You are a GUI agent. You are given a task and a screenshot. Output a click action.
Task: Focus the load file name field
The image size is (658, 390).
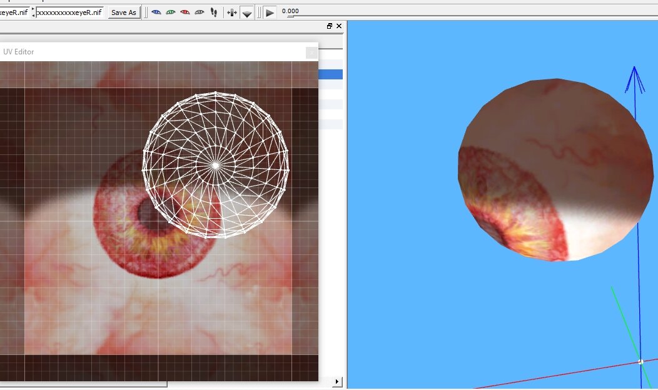14,12
